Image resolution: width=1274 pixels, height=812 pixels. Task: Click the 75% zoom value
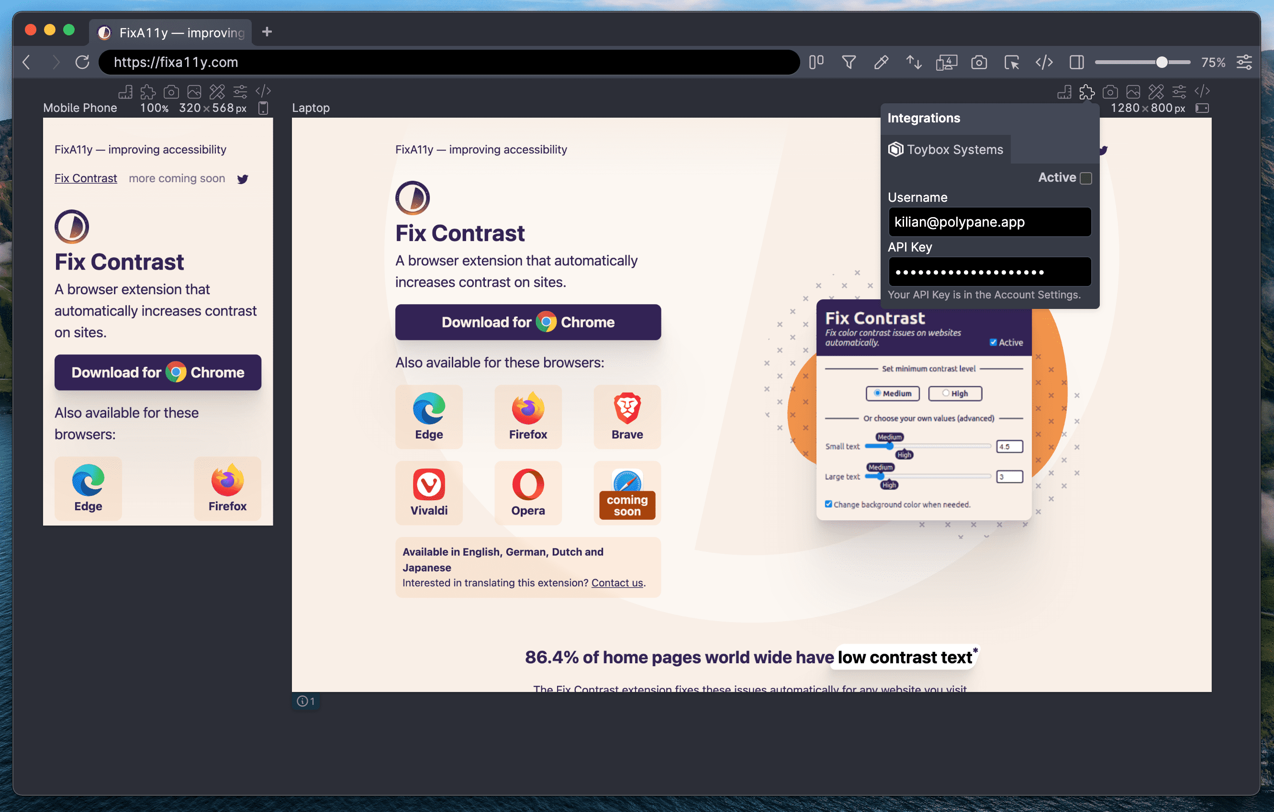click(1213, 62)
